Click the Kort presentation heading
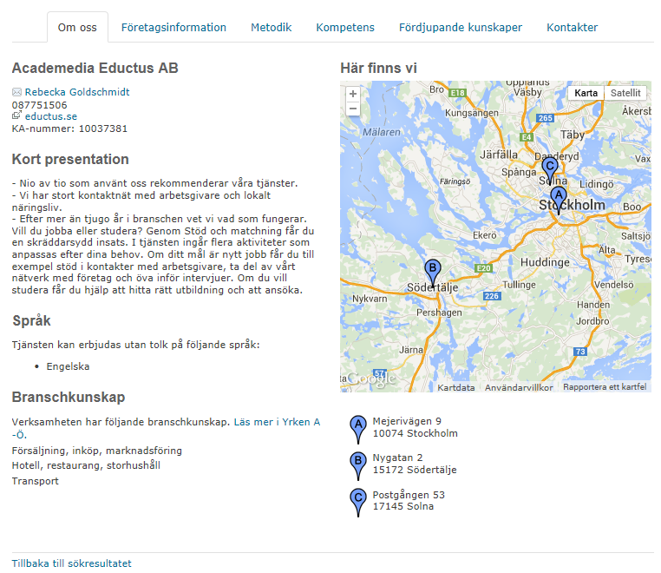The height and width of the screenshot is (573, 661). pyautogui.click(x=70, y=160)
